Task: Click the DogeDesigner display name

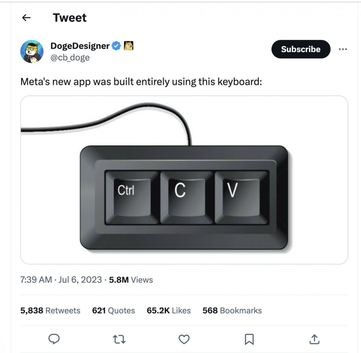Action: 80,46
